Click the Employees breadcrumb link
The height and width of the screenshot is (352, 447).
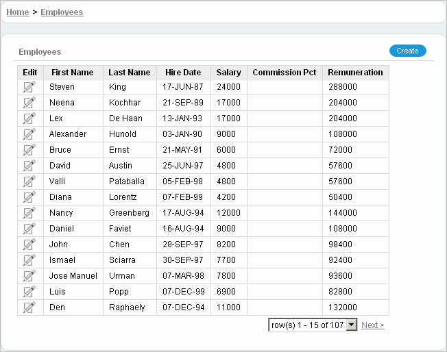(x=62, y=12)
